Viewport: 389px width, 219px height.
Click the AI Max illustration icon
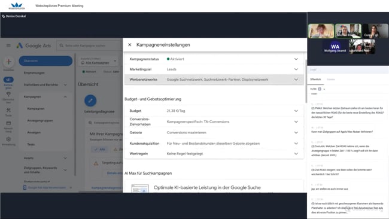pyautogui.click(x=140, y=188)
